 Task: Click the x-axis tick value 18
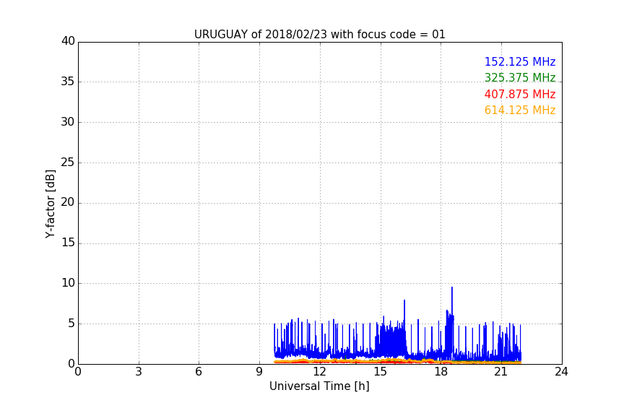441,372
